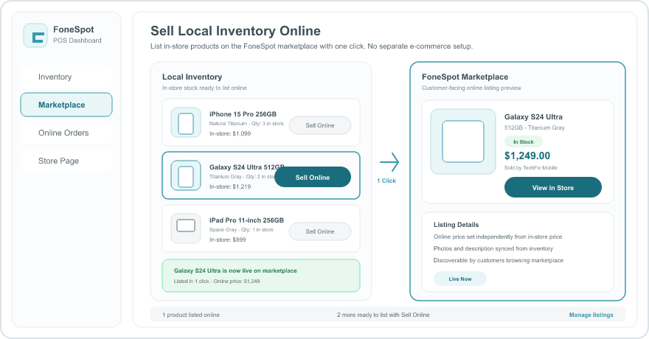
Task: Click 'Listed in 1 click - Online price: $1,249'
Action: coord(217,281)
